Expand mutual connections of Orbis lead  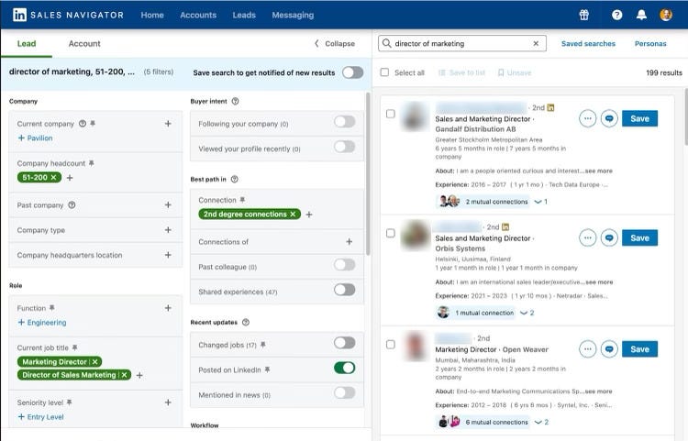[527, 313]
